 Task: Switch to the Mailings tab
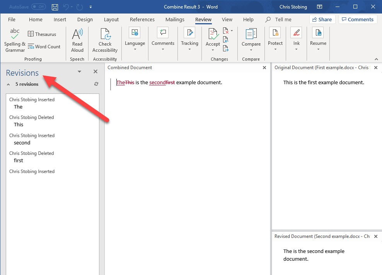tap(175, 19)
